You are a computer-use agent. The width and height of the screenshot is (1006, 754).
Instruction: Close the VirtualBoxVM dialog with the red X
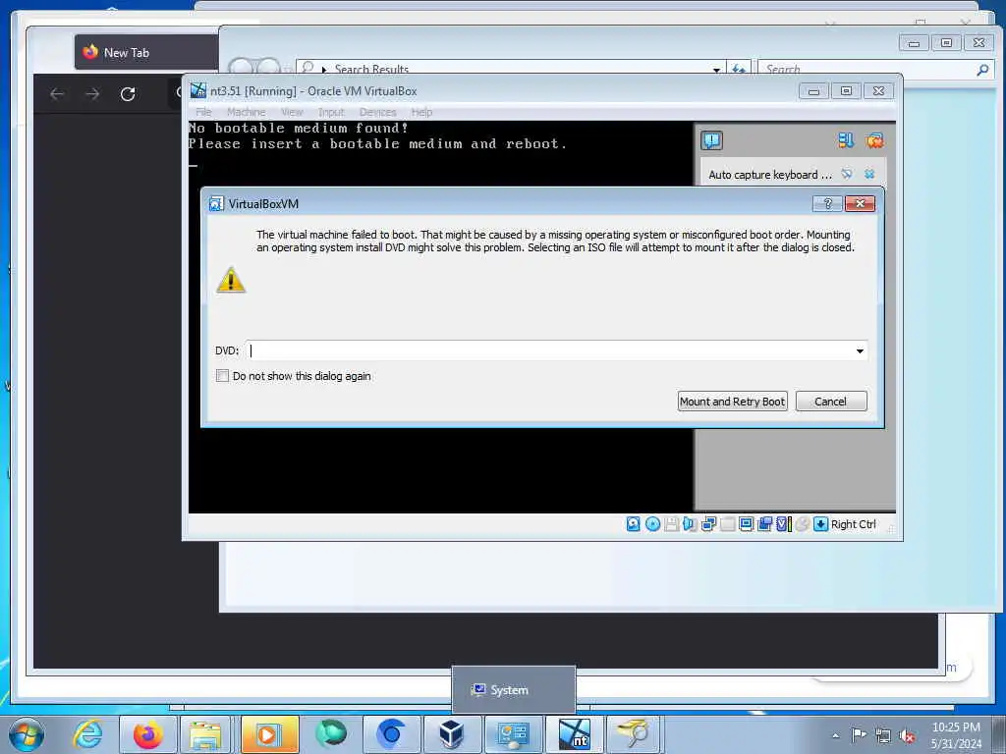pos(860,204)
